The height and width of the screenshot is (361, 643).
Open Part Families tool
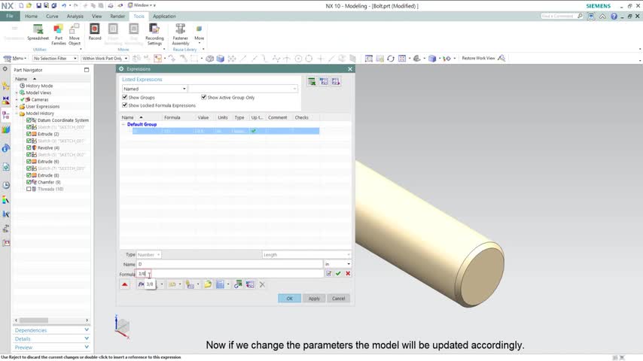click(x=59, y=34)
